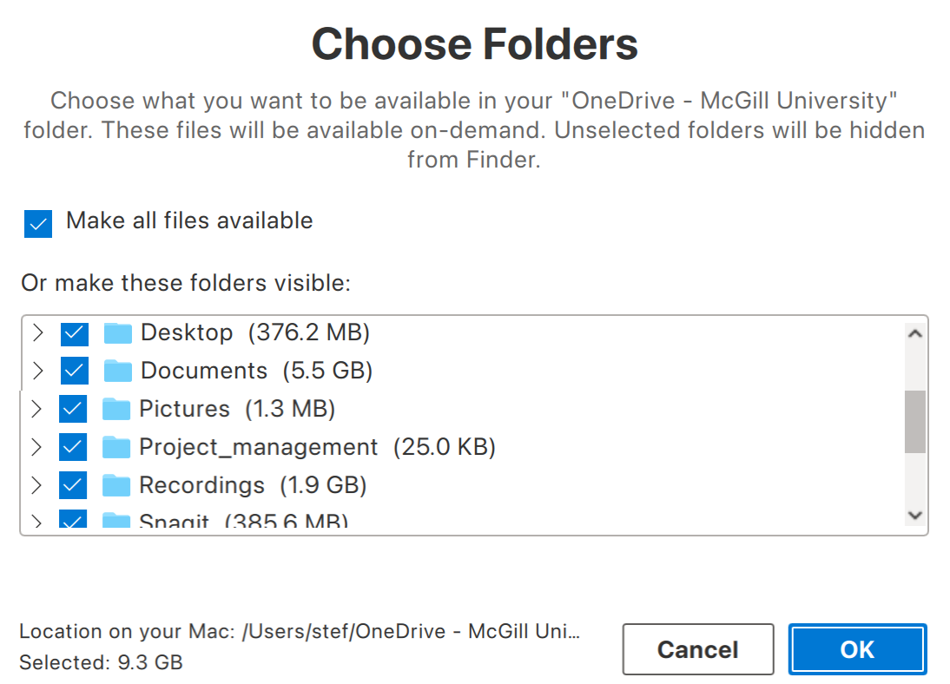Click the Snagit folder icon

[x=118, y=519]
